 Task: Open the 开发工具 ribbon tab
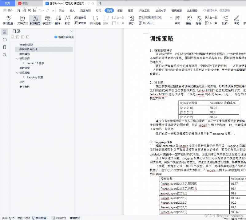144,10
